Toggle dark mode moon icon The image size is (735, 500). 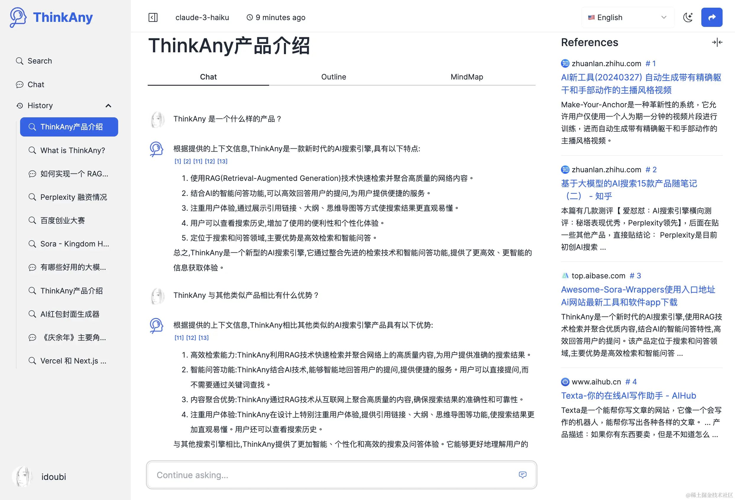(x=687, y=17)
